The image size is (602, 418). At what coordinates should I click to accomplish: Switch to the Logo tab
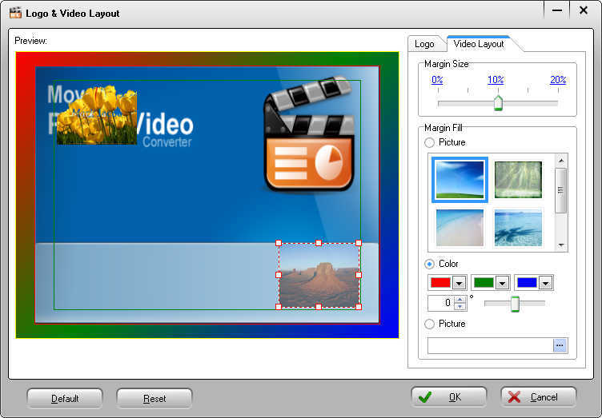[x=424, y=44]
